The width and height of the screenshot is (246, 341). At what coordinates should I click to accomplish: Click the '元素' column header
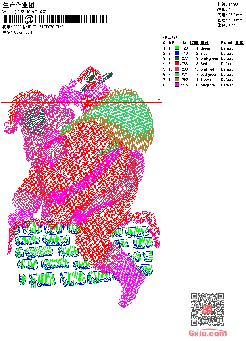[x=240, y=43]
